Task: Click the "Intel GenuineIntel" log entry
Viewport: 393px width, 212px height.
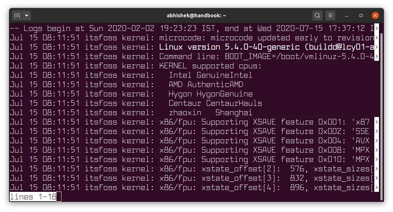Action: (210, 75)
